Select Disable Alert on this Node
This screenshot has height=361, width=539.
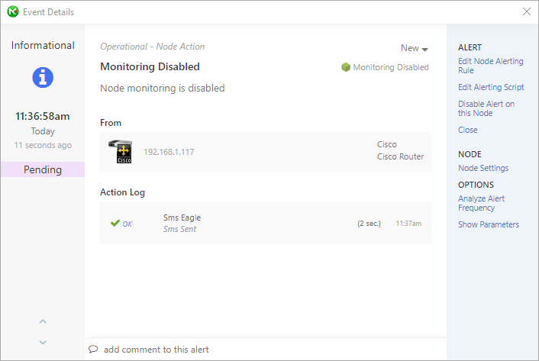[486, 108]
